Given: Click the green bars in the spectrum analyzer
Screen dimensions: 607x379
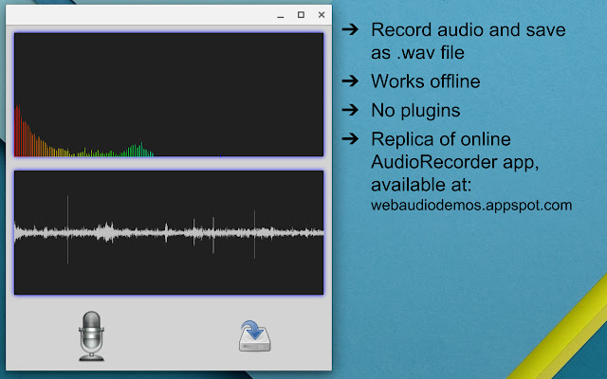Looking at the screenshot, I should [x=136, y=150].
